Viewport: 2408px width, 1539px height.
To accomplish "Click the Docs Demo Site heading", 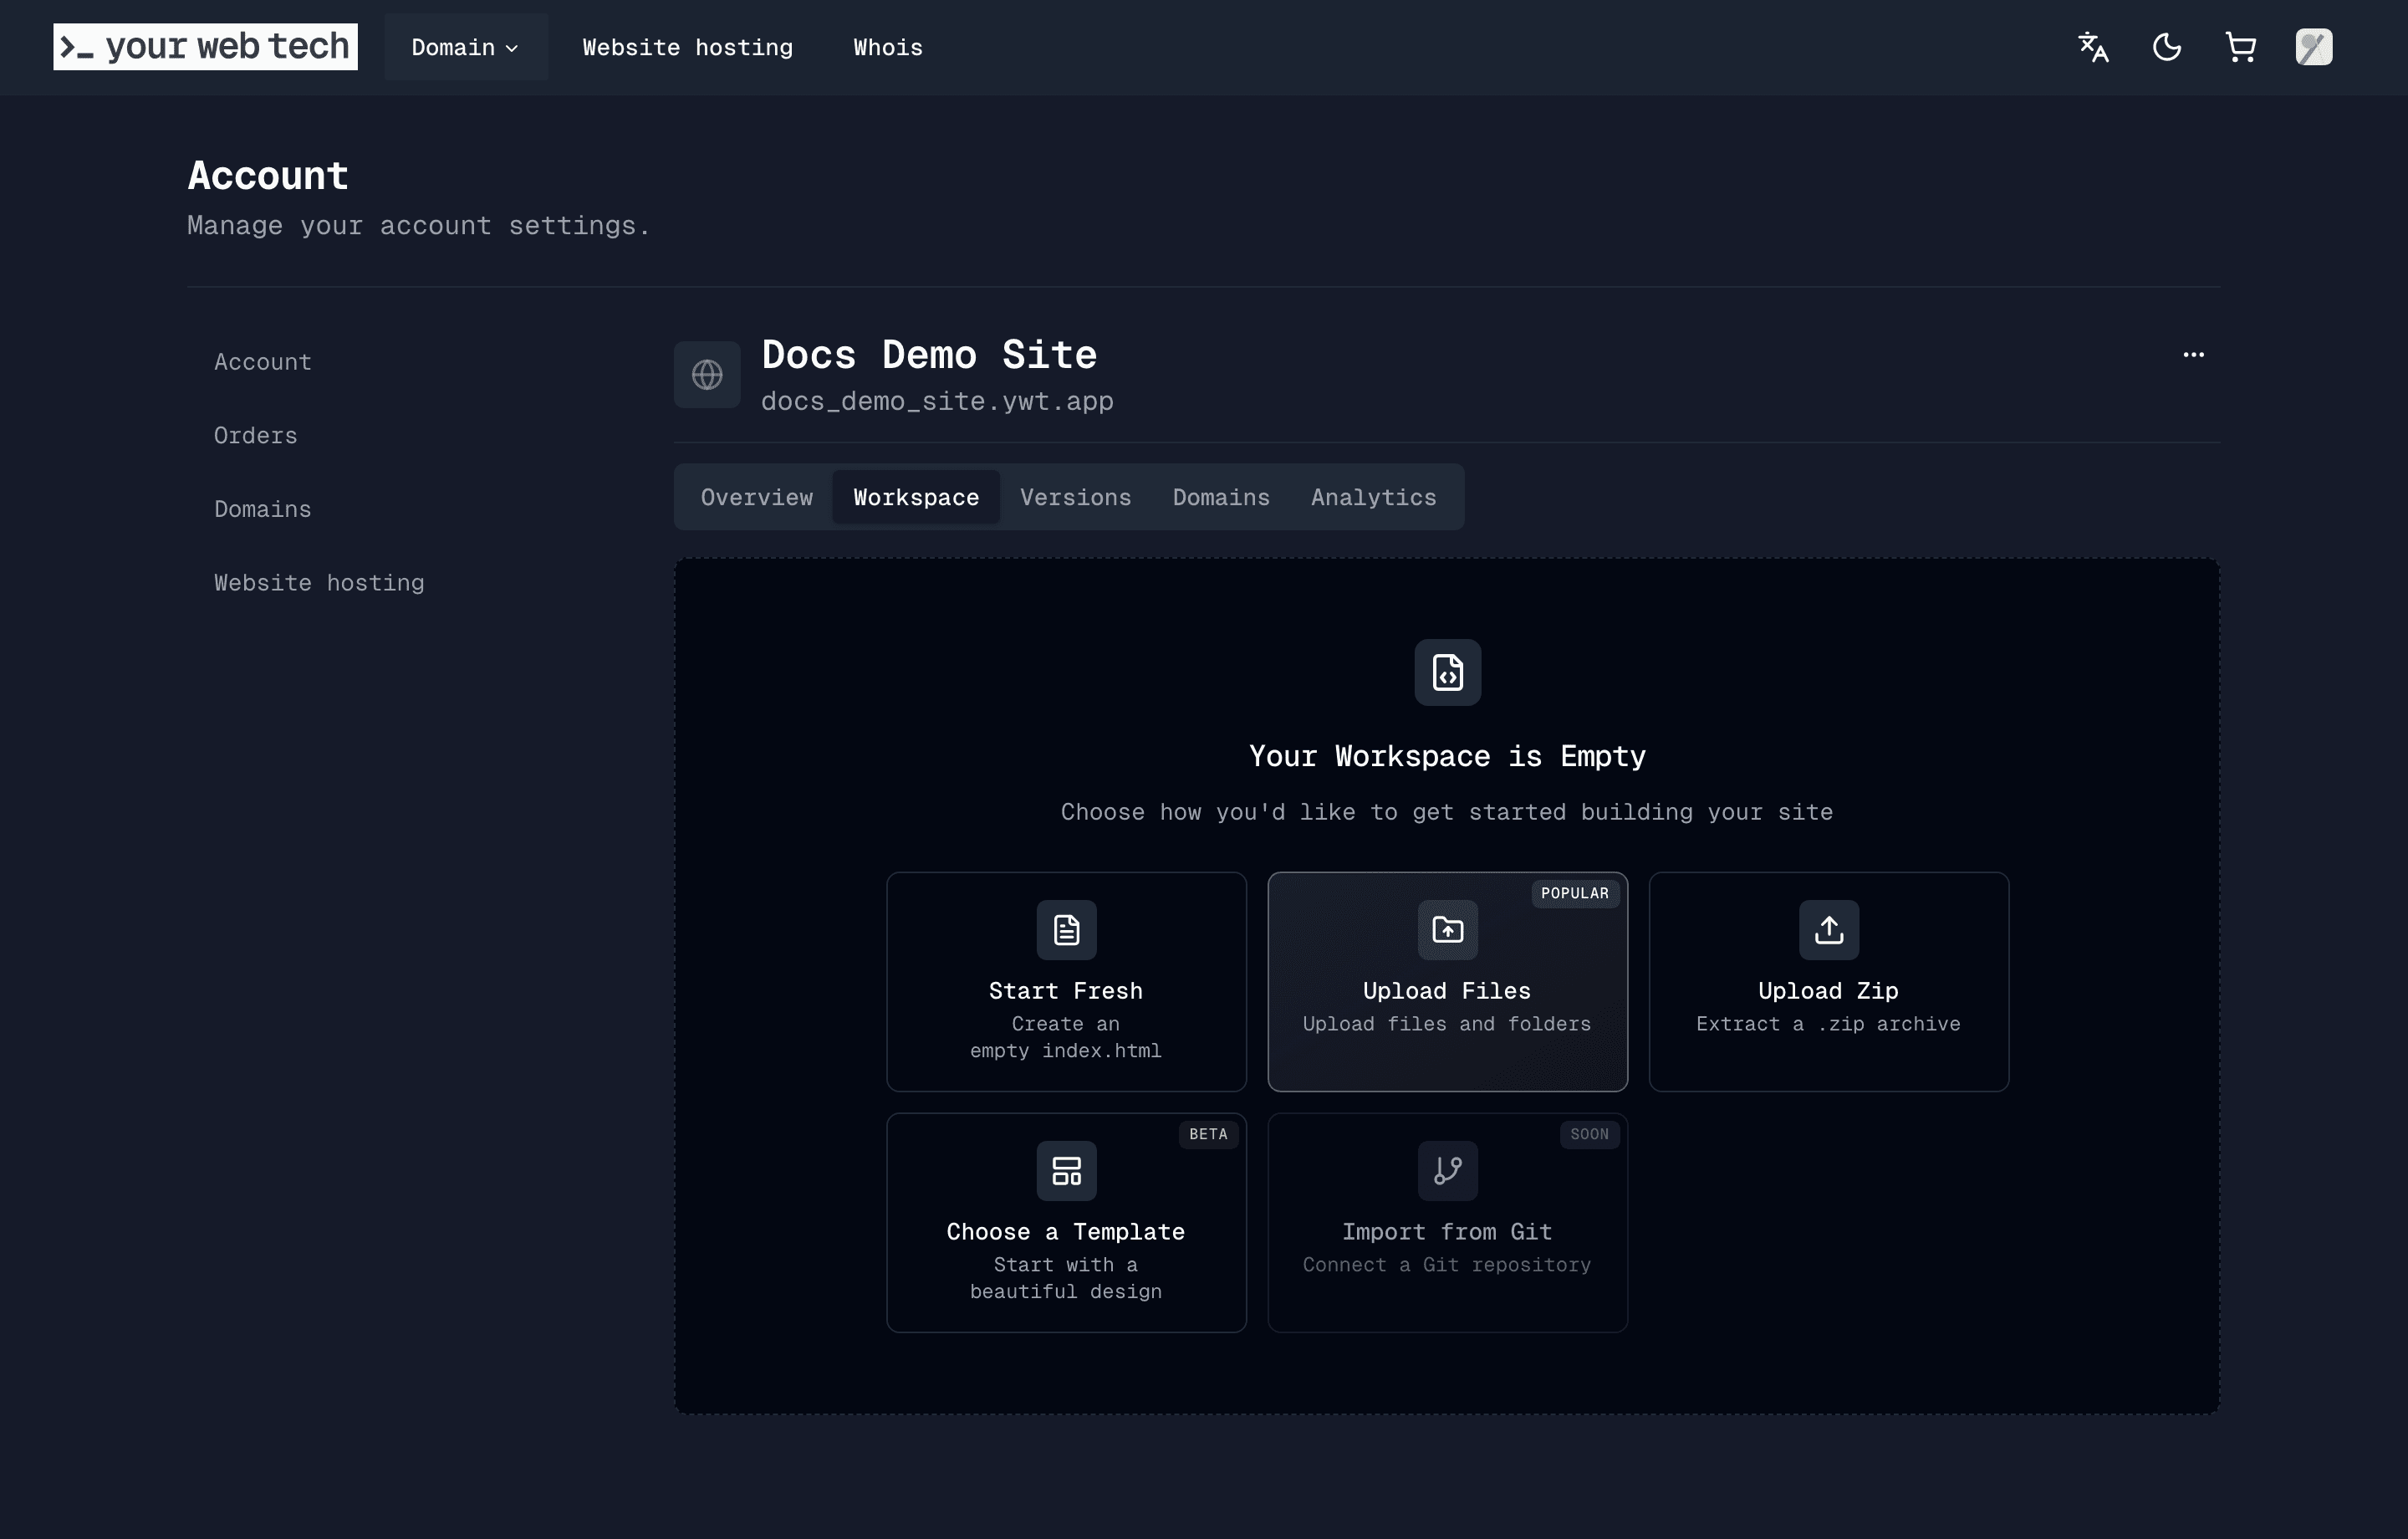I will pos(929,355).
